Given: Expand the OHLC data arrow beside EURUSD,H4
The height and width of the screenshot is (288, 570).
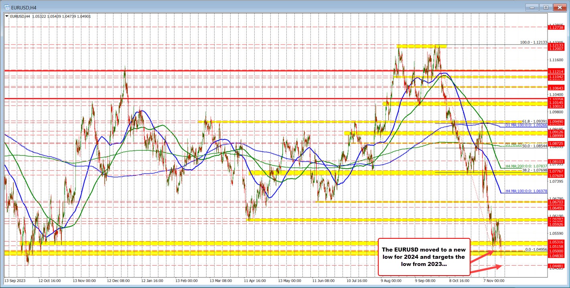Looking at the screenshot, I should click(6, 16).
